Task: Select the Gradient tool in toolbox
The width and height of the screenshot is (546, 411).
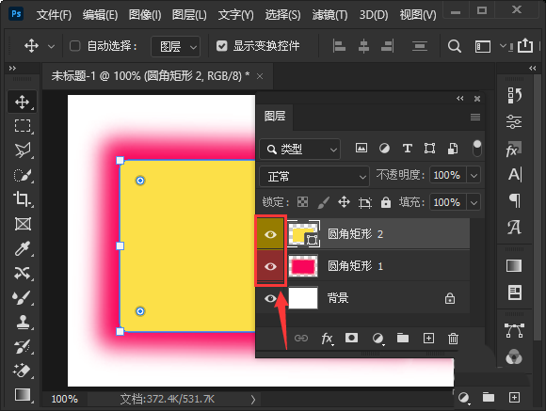Action: click(x=23, y=395)
